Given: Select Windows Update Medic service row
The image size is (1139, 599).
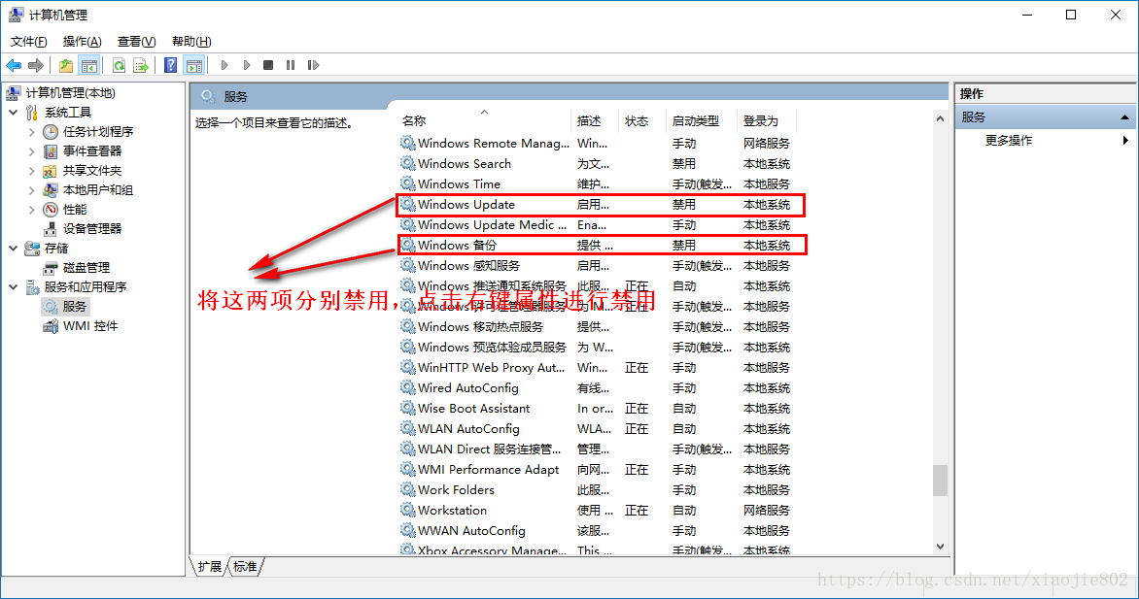Looking at the screenshot, I should click(596, 225).
